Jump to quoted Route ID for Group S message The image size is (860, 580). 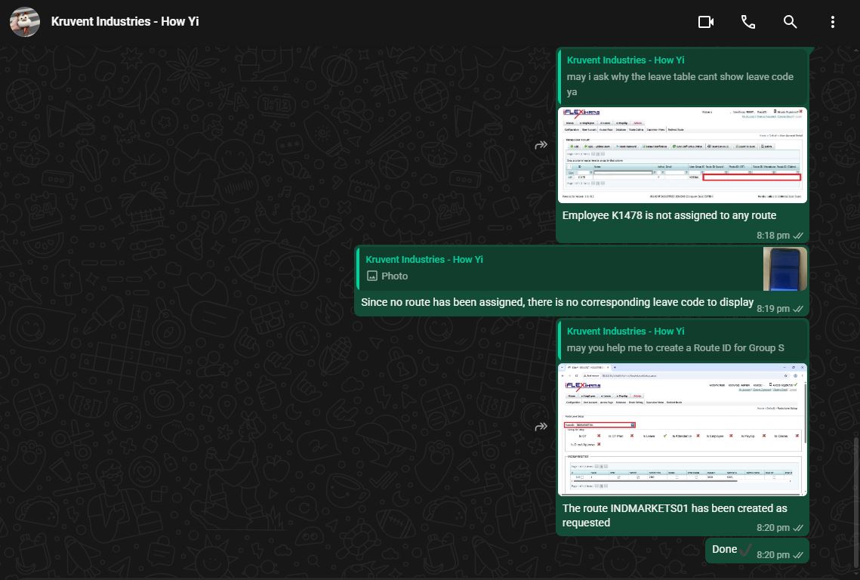[683, 340]
